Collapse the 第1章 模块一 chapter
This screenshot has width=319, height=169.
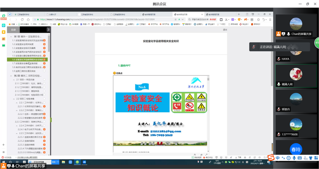[11, 37]
